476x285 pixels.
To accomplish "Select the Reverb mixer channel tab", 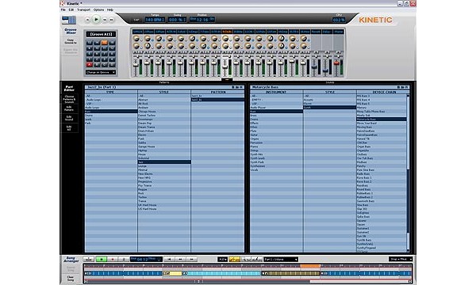I will point(316,32).
